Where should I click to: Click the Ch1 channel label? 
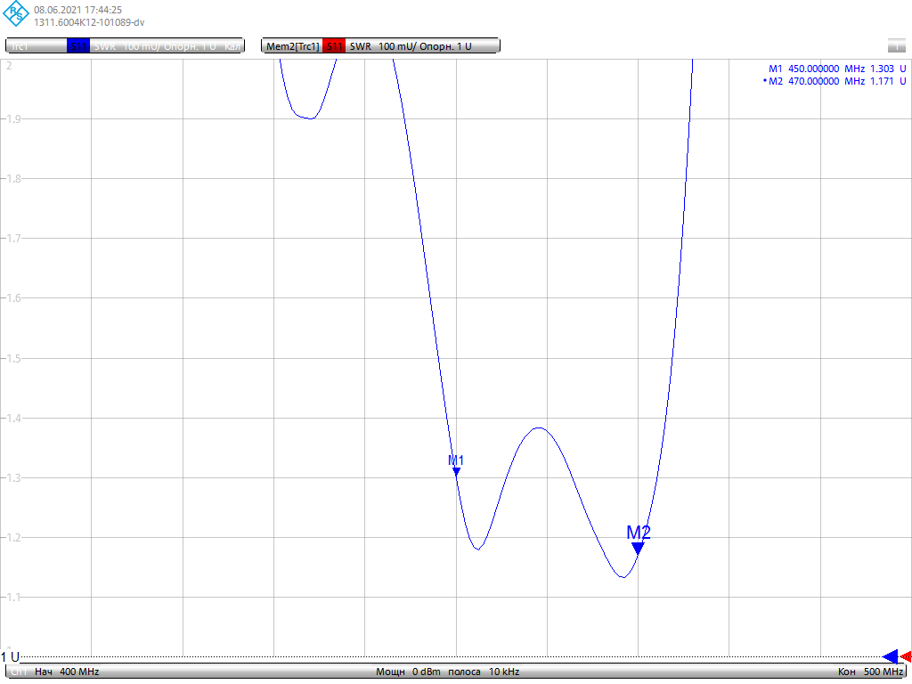20,672
